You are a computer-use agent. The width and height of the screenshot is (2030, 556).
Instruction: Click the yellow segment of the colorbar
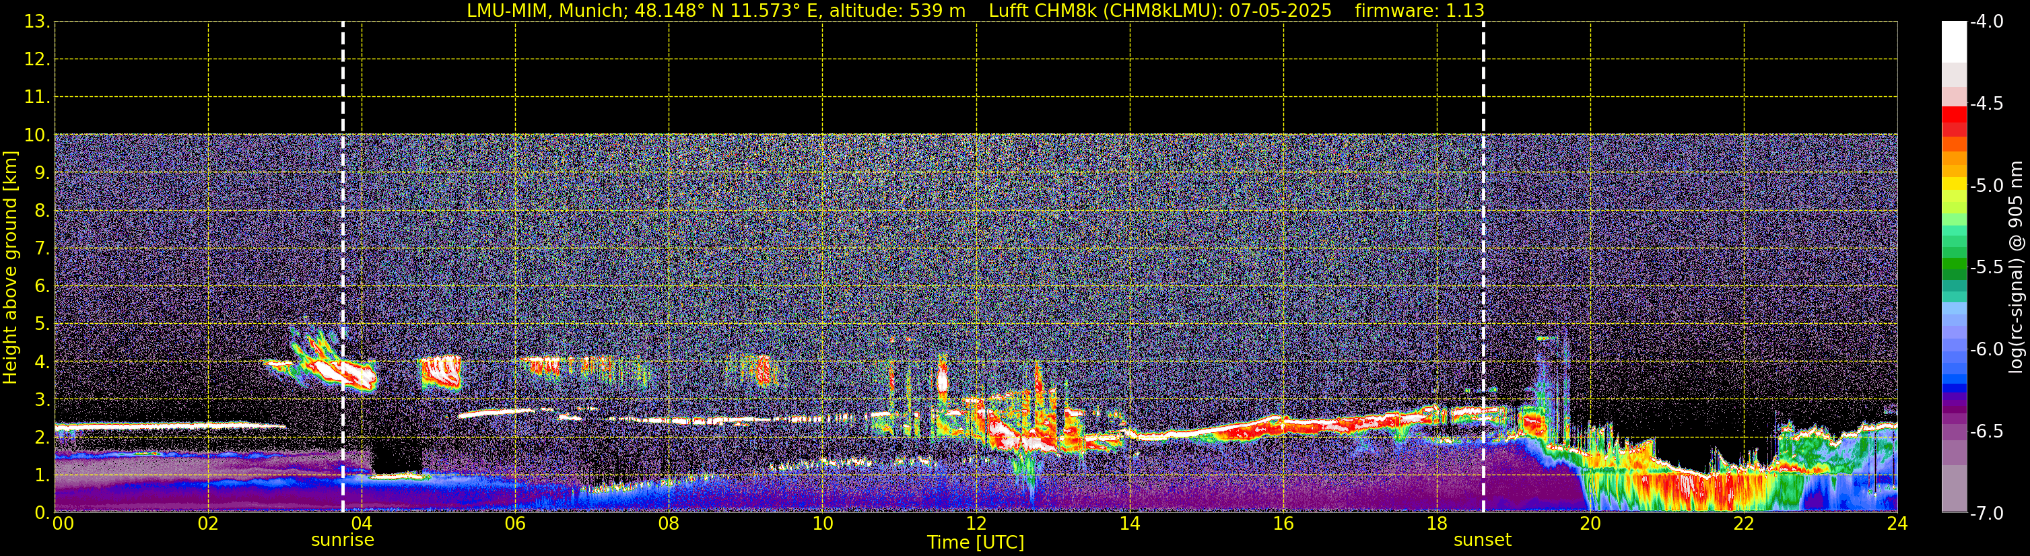coord(1953,184)
